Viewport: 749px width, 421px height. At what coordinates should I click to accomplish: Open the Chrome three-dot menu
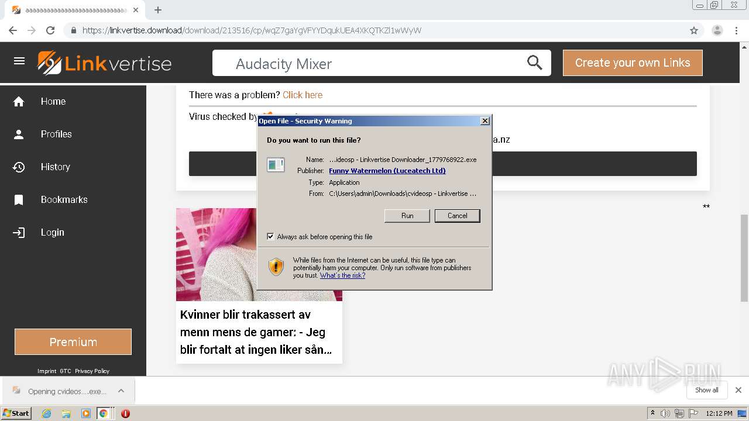coord(736,30)
